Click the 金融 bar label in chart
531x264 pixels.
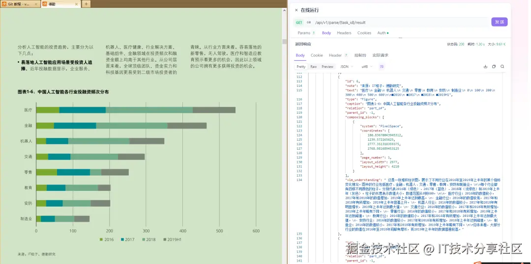28,126
